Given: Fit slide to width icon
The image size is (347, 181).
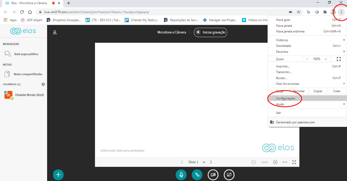Looking at the screenshot, I should click(x=285, y=162).
